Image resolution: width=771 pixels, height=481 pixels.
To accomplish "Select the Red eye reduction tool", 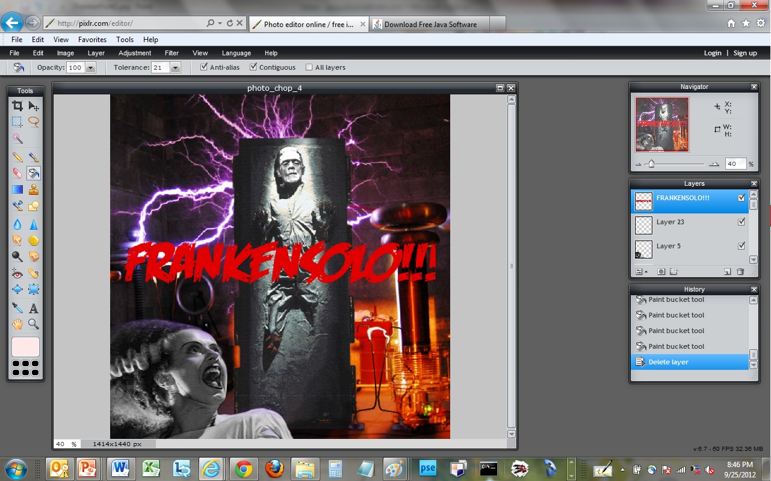I will pyautogui.click(x=17, y=274).
